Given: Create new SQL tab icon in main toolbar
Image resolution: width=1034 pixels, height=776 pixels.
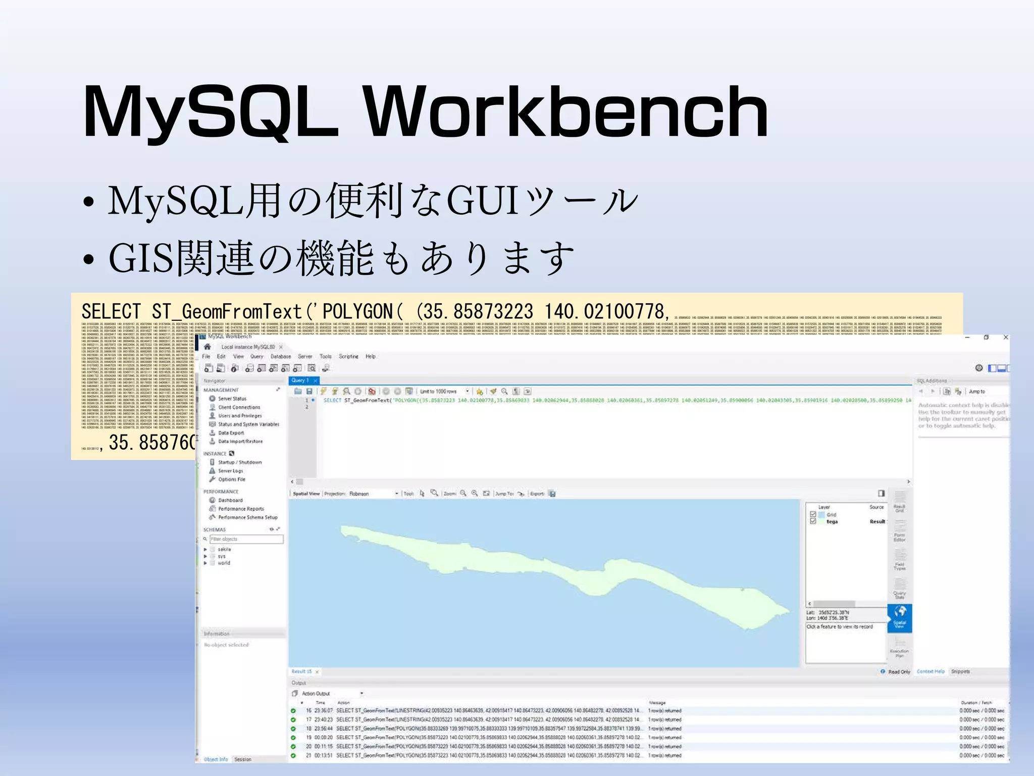Looking at the screenshot, I should 208,368.
